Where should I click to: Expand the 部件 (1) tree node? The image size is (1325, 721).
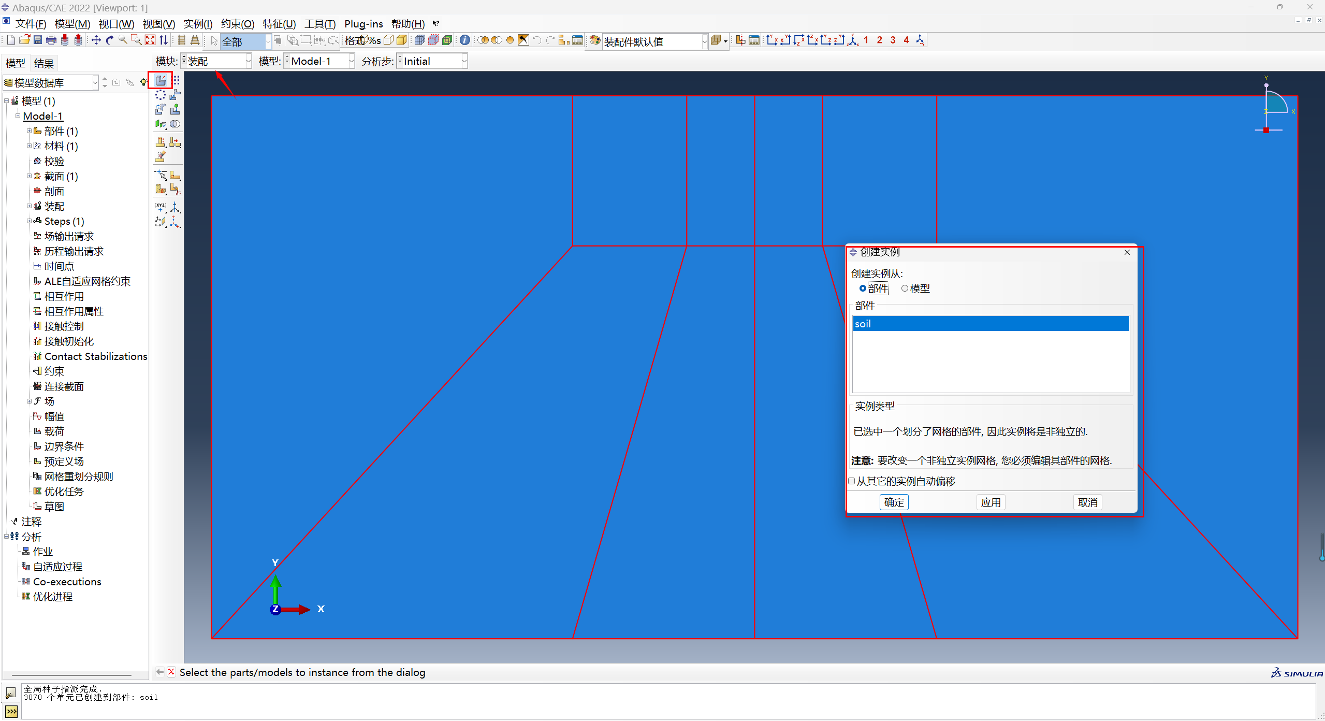[x=29, y=131]
